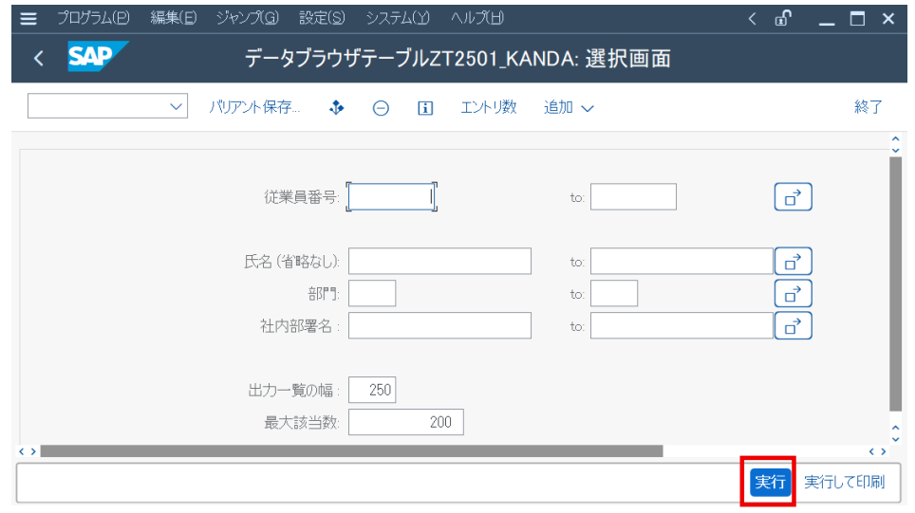Image resolution: width=915 pixels, height=513 pixels.
Task: Open multiple selection for 社内部署名
Action: [793, 325]
